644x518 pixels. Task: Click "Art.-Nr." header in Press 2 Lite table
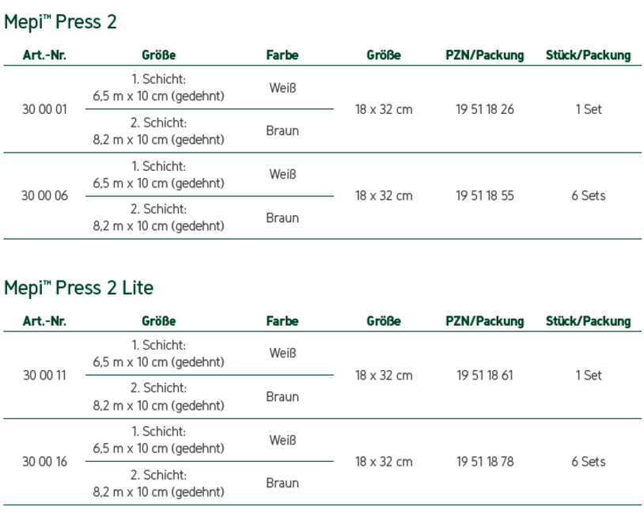pos(44,321)
